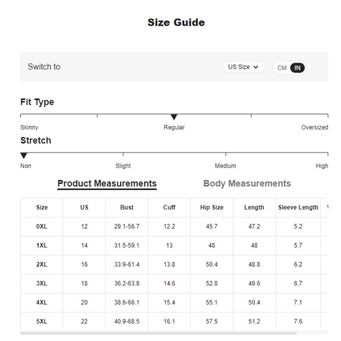
Task: Click the Sleeve Length column header
Action: point(298,207)
